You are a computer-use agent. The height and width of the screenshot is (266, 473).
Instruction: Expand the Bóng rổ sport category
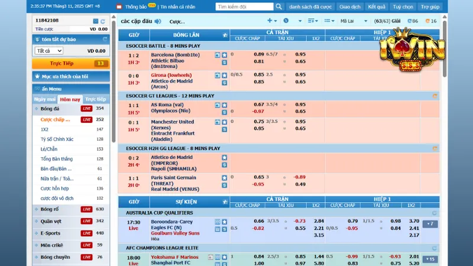[x=71, y=209]
